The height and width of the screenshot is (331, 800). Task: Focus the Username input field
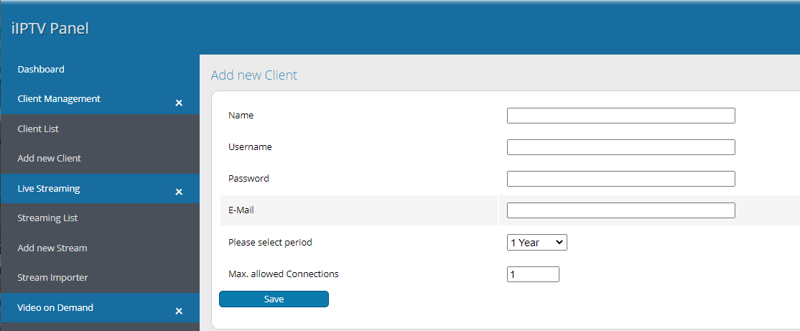point(621,147)
